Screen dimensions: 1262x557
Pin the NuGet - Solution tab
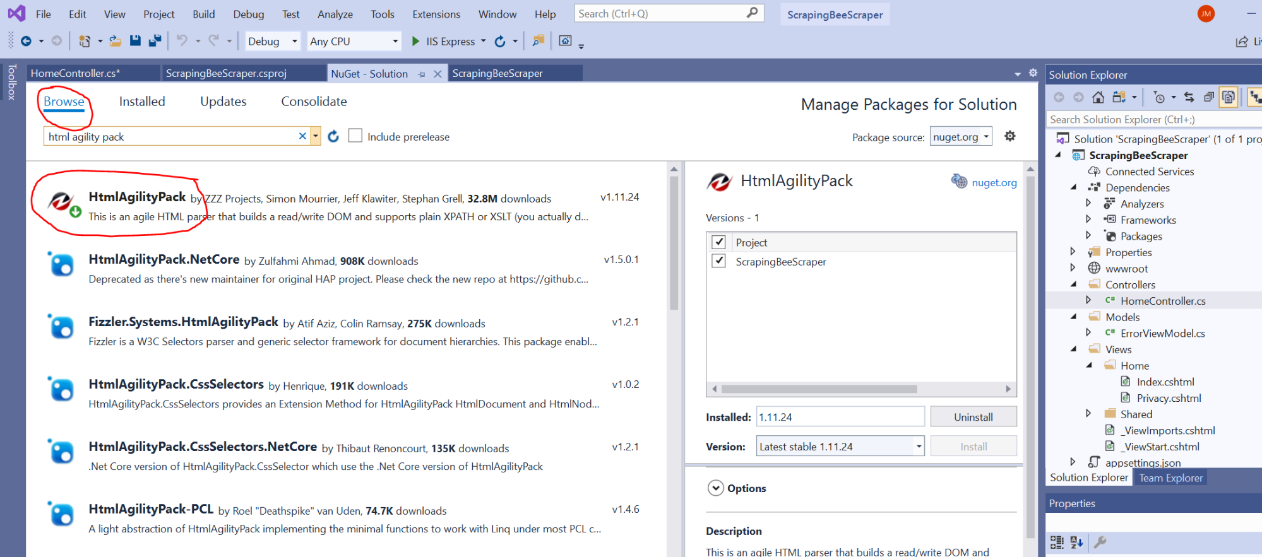pos(422,74)
